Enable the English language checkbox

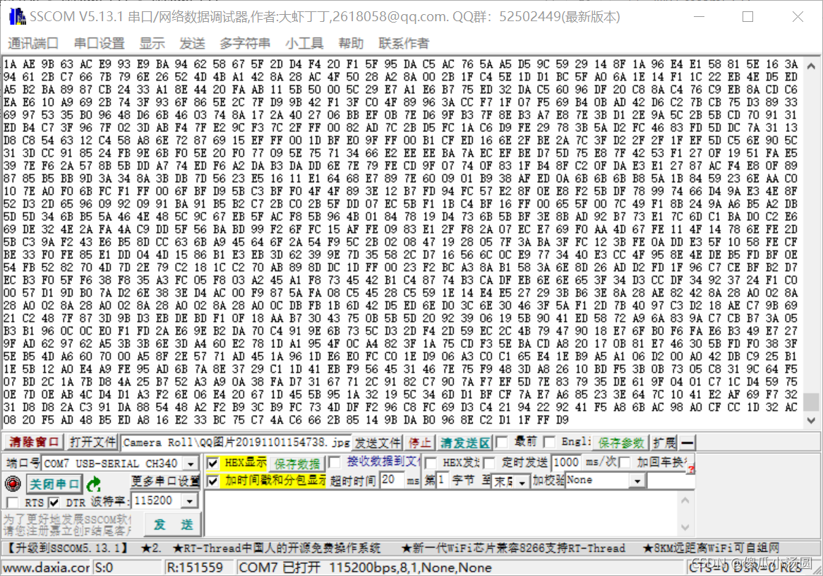(550, 442)
